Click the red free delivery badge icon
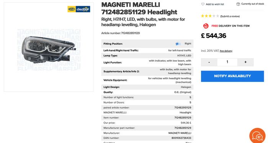 tap(206, 26)
